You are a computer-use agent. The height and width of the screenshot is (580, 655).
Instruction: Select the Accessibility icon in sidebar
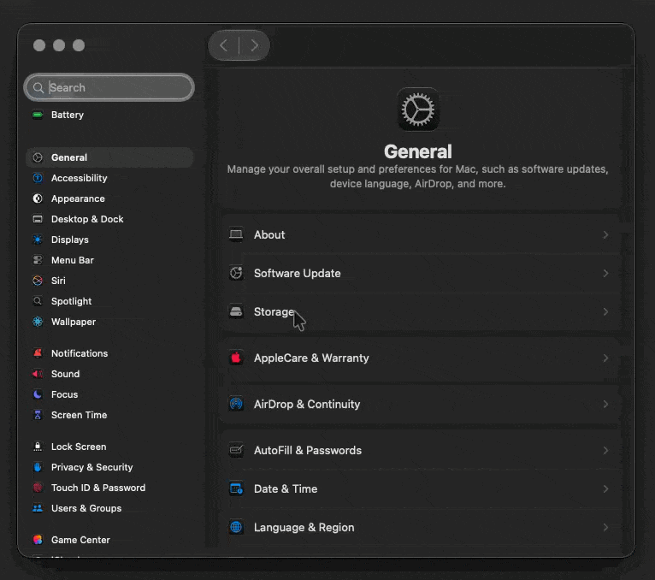point(38,178)
